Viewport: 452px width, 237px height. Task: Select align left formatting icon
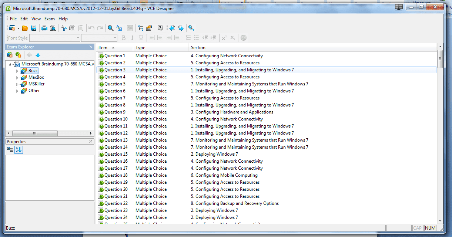(x=152, y=38)
